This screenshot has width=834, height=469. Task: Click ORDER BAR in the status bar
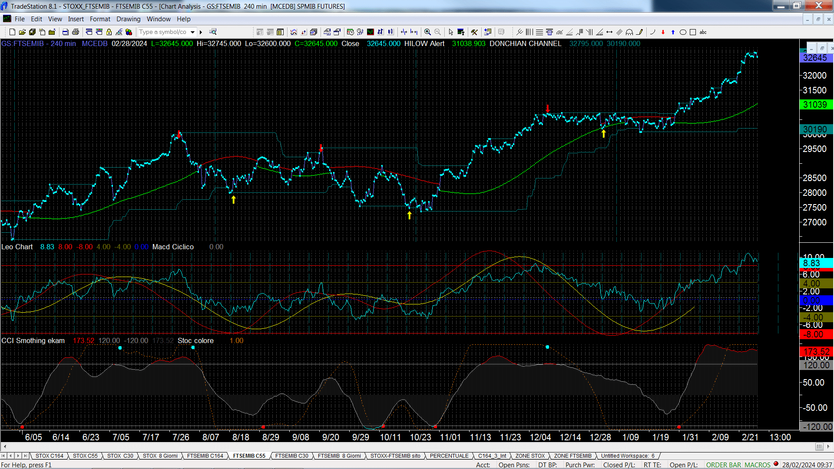tap(724, 465)
